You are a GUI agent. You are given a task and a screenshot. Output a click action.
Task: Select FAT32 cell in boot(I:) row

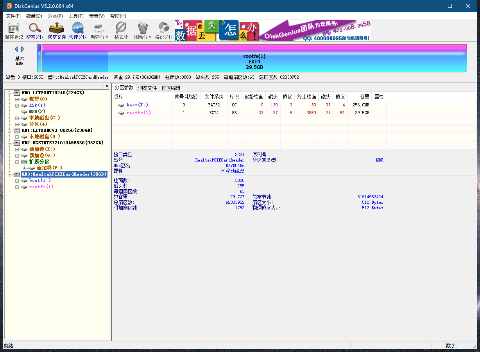click(x=214, y=105)
